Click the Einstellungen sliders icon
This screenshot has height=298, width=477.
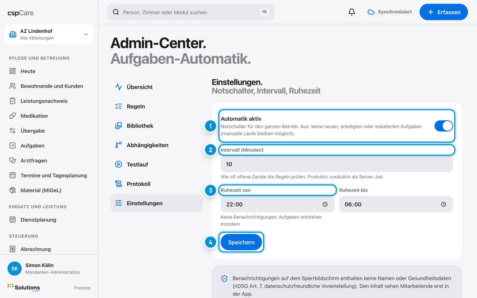119,203
